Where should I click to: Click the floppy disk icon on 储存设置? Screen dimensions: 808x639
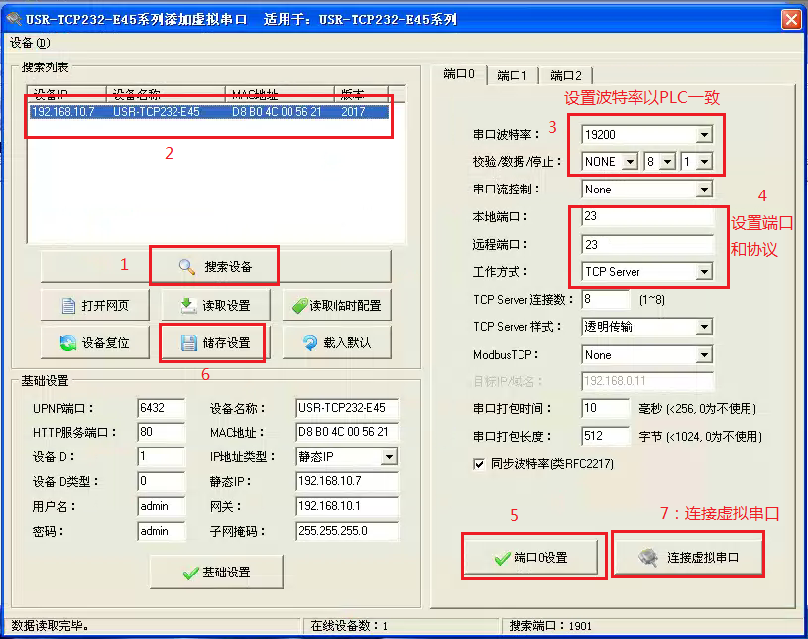188,343
